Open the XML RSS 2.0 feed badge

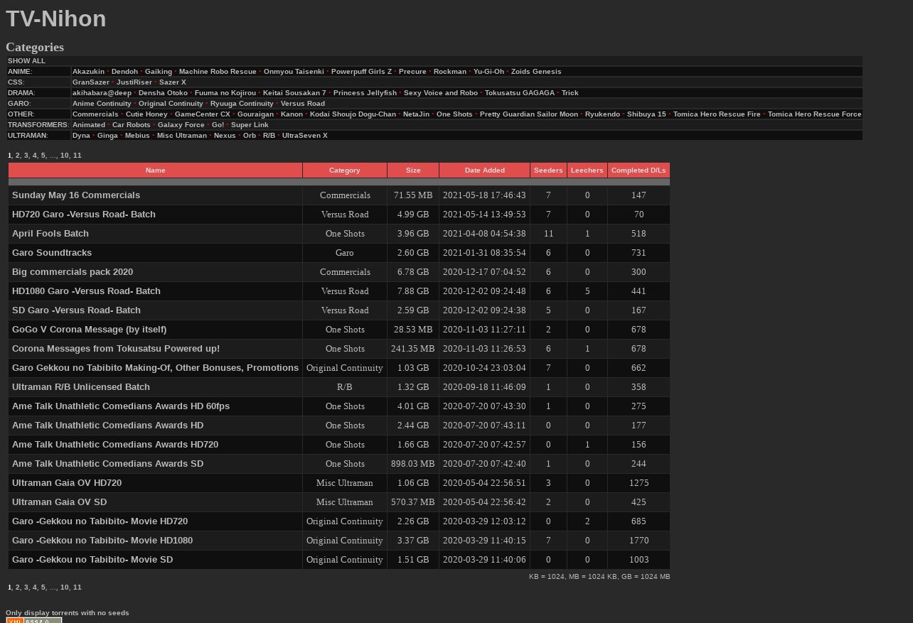33,620
